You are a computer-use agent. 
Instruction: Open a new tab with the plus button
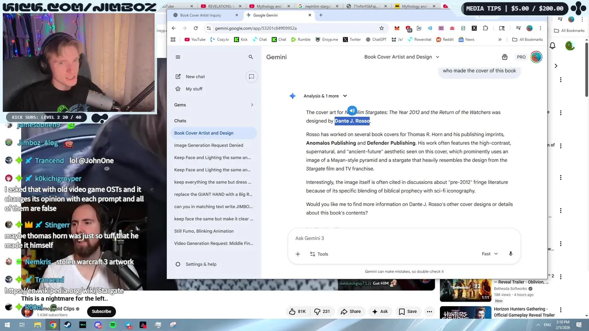coord(321,15)
